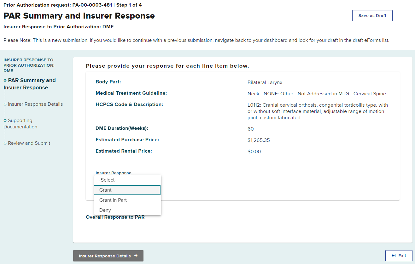
Task: Click the Overall Response to PAR heading
Action: click(x=115, y=217)
